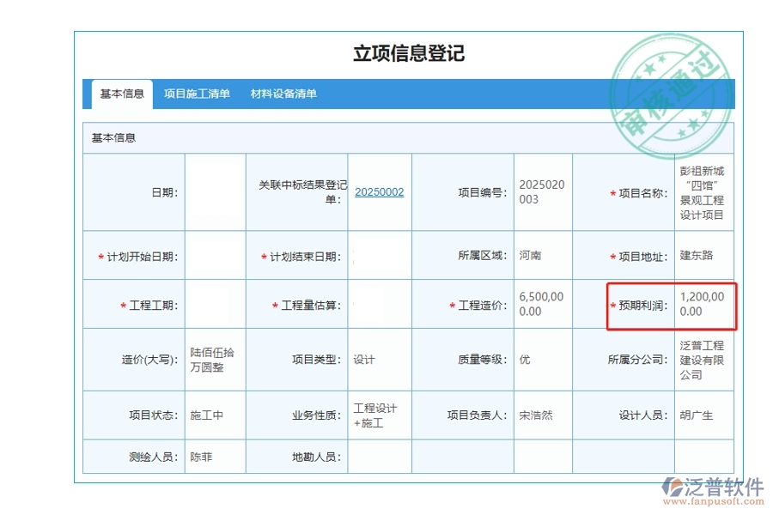This screenshot has height=515, width=773.
Task: Click the 日期 date input field
Action: coord(215,192)
